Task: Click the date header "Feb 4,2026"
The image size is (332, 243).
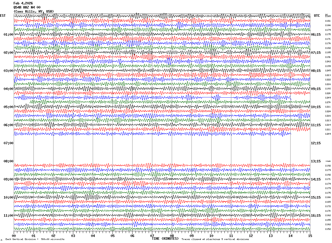Action: pyautogui.click(x=23, y=3)
